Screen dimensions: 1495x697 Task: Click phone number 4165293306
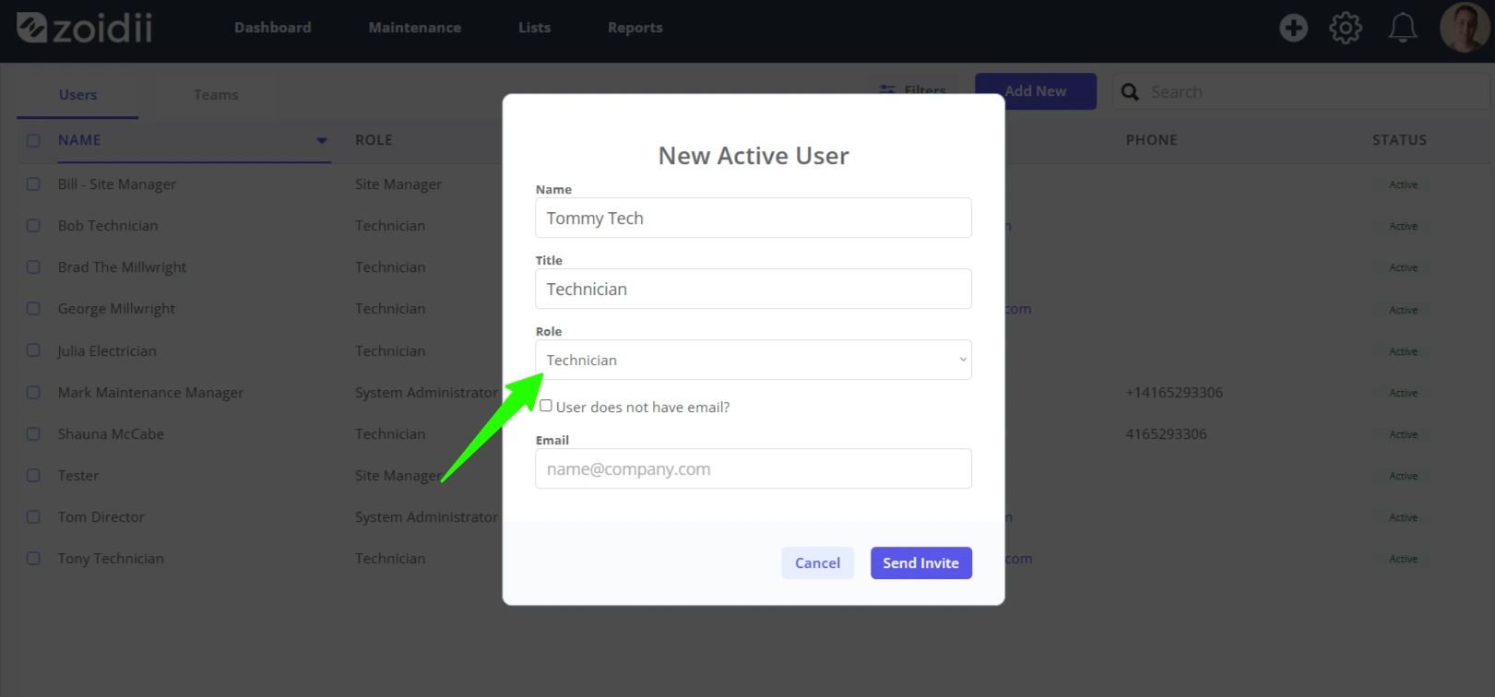click(x=1166, y=434)
